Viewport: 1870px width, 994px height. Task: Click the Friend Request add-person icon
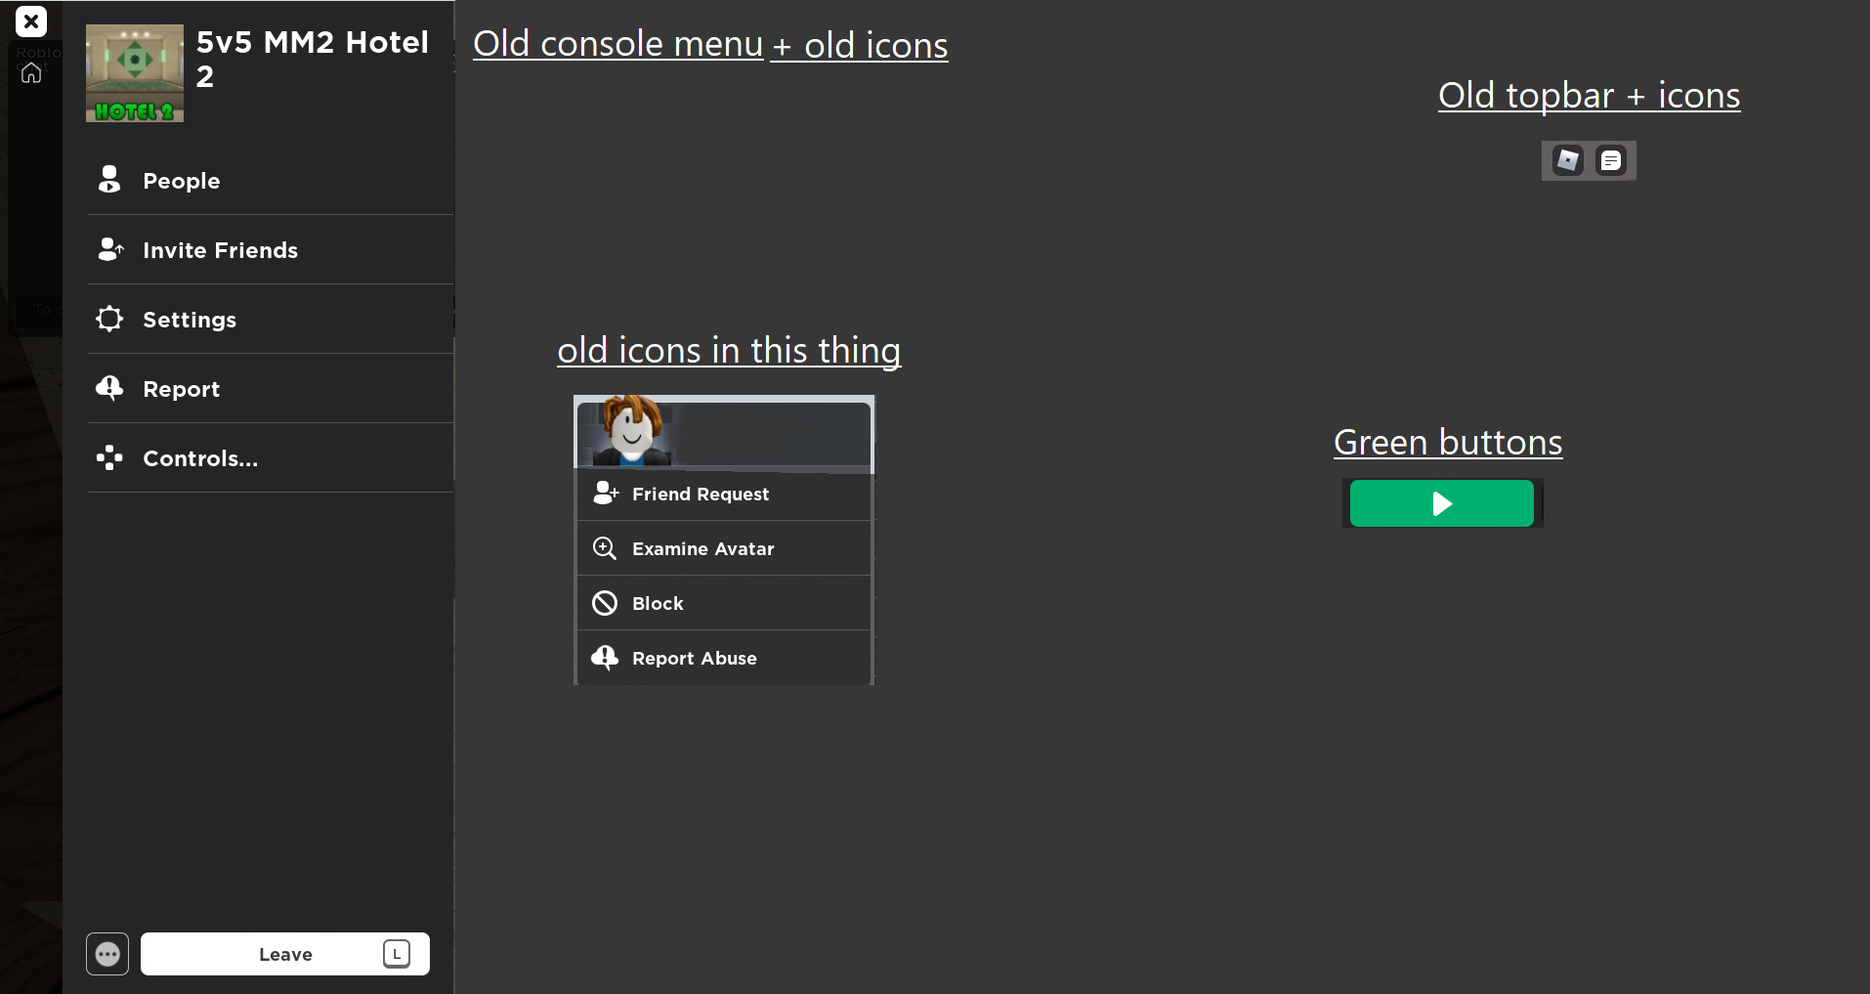pos(605,493)
